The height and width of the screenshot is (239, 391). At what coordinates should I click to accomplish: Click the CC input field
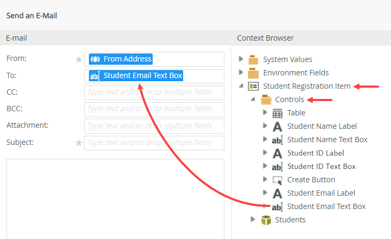click(154, 92)
